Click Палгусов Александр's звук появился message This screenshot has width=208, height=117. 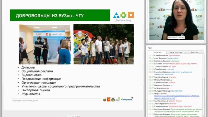click(165, 91)
